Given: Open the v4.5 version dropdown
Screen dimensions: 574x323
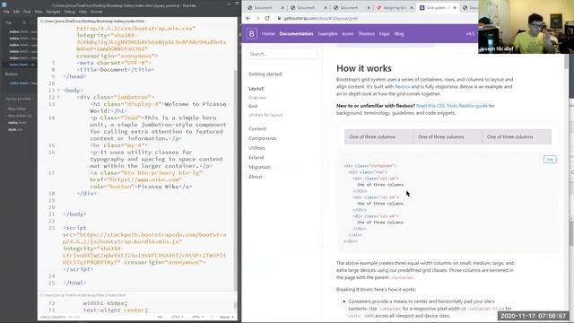Looking at the screenshot, I should (x=471, y=34).
